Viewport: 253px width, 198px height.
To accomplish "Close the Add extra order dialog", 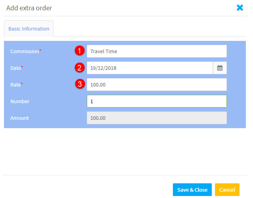I will 240,8.
